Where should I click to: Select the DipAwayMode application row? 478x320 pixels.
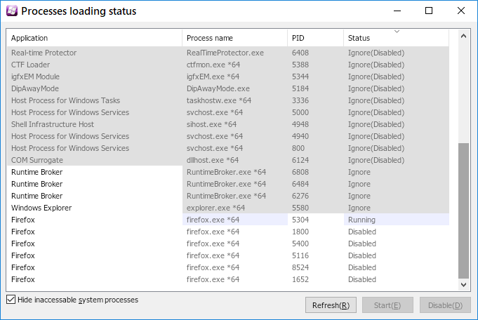[228, 88]
